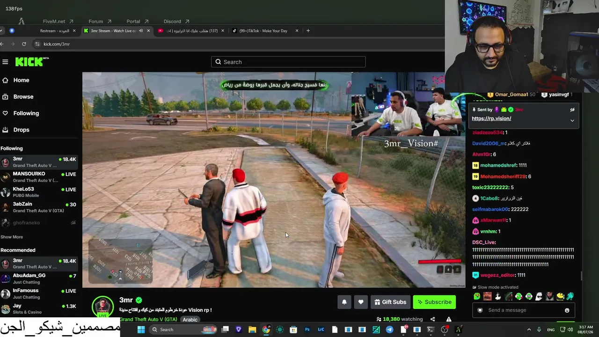The height and width of the screenshot is (337, 599).
Task: Open MANSOURKO channel in Following list
Action: [39, 177]
